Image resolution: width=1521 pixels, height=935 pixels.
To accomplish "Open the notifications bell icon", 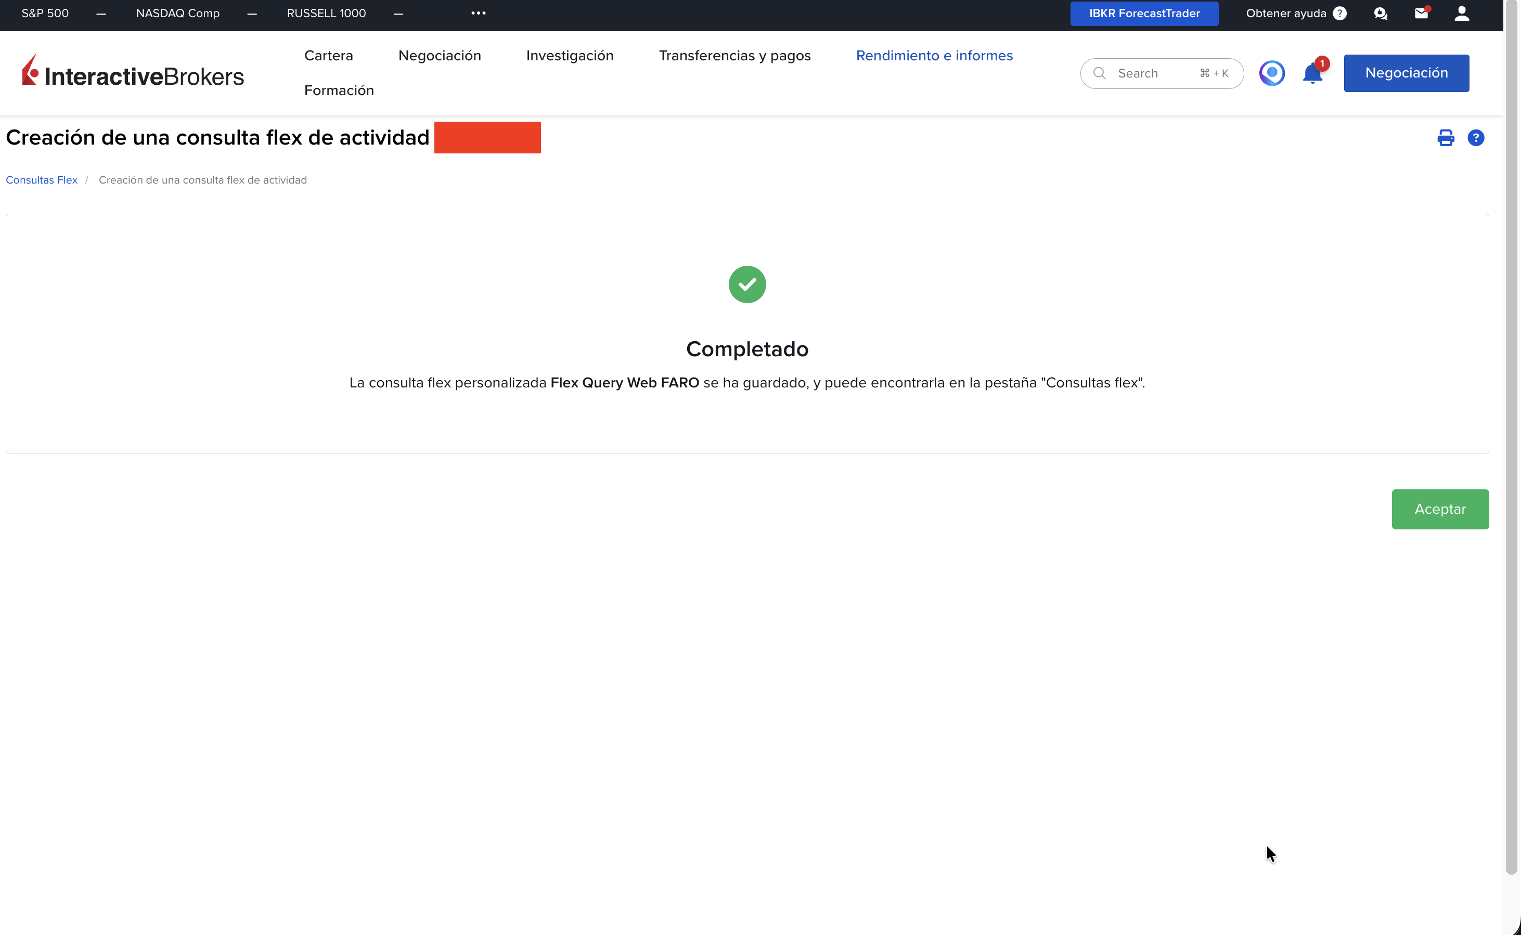I will point(1312,73).
